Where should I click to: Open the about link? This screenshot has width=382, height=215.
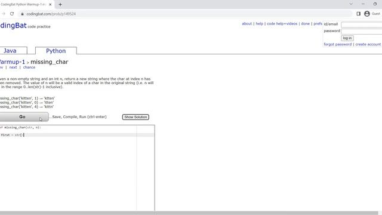[x=247, y=24]
